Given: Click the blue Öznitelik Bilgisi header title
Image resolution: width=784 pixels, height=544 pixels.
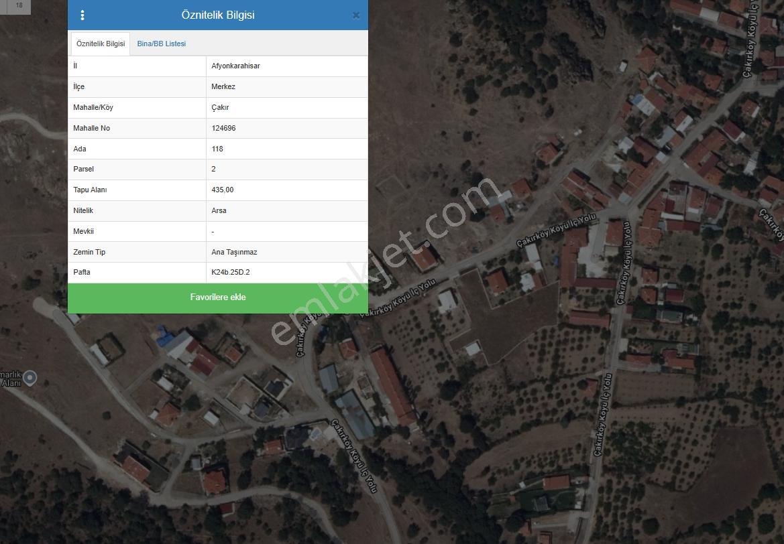Looking at the screenshot, I should [x=218, y=15].
